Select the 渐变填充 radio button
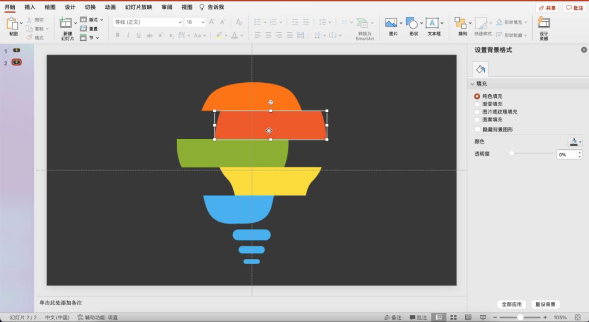This screenshot has width=589, height=322. pos(477,104)
